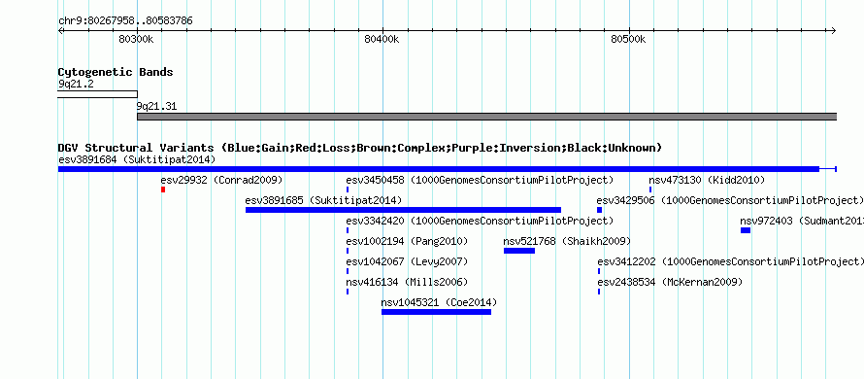Select the blue nsv1045321 gain bar
This screenshot has width=864, height=379.
tap(436, 312)
